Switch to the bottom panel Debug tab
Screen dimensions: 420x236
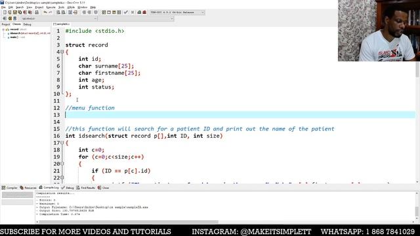pos(68,188)
